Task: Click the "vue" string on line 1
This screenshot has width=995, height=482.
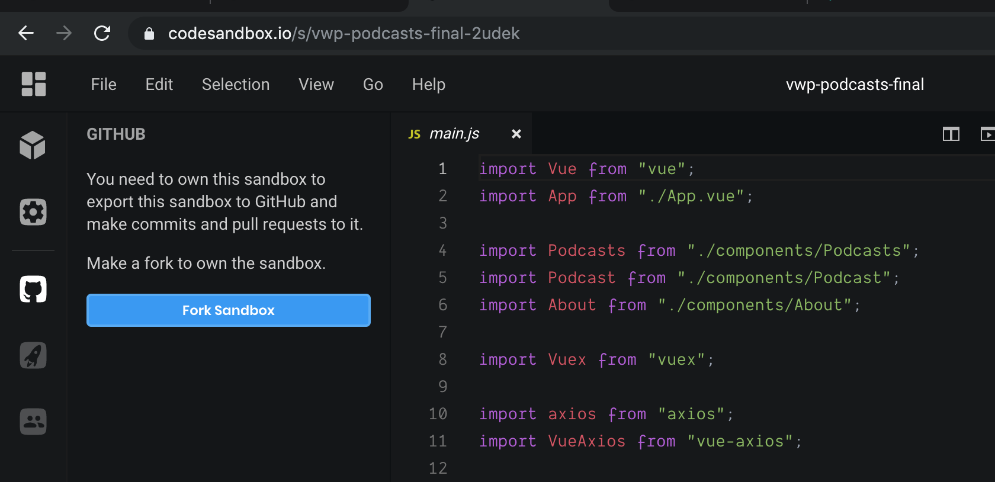Action: [x=662, y=169]
